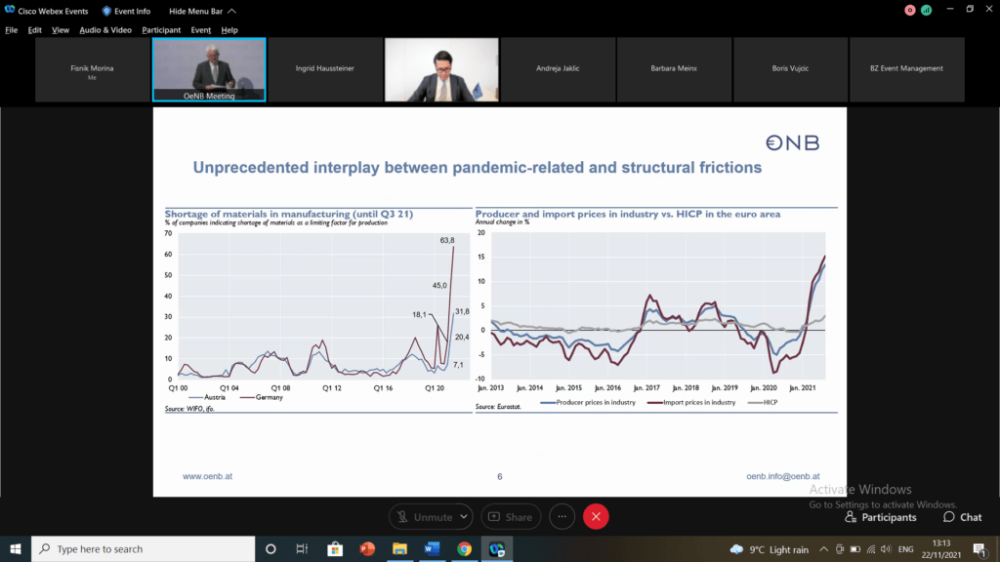The image size is (1000, 562).
Task: Select Barbara Meinx participant tile
Action: point(674,69)
